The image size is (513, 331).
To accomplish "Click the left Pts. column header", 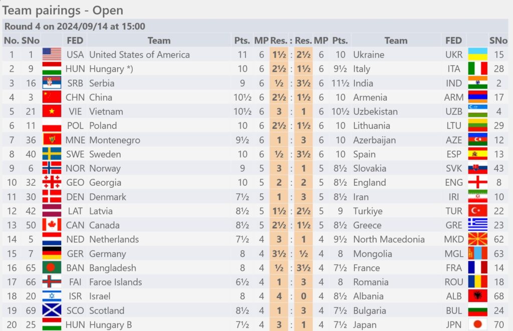I will [x=242, y=41].
